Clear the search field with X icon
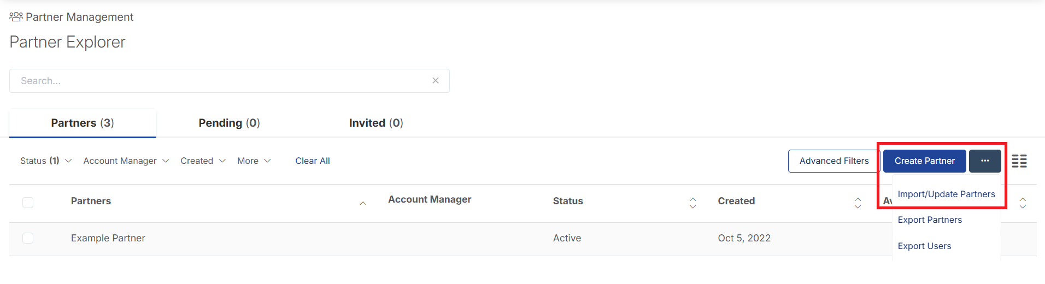This screenshot has height=284, width=1045. click(436, 80)
